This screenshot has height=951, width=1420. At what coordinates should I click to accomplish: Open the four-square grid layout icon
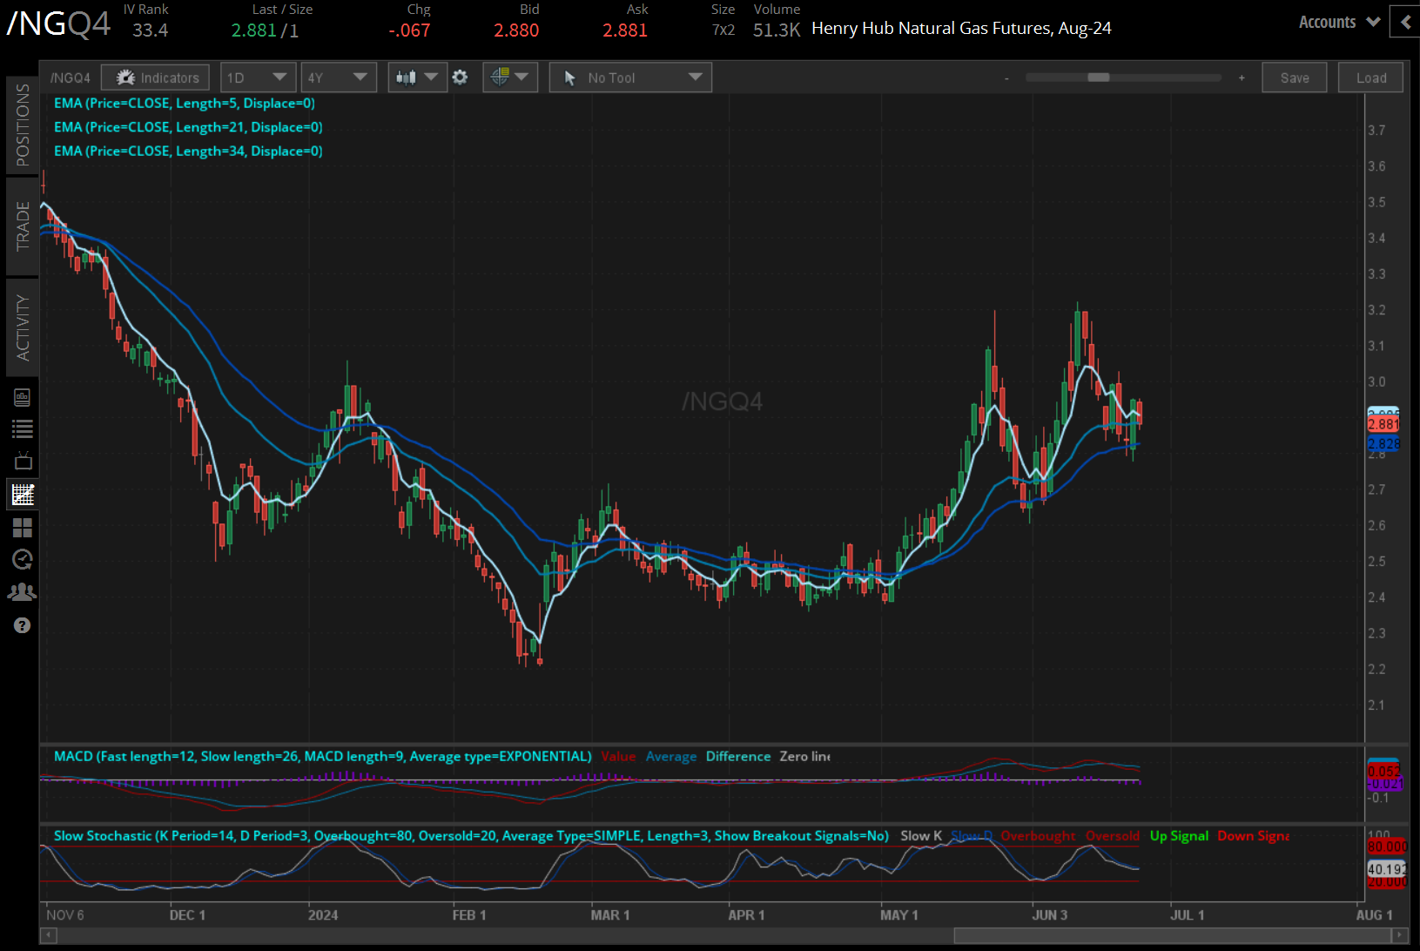tap(23, 528)
